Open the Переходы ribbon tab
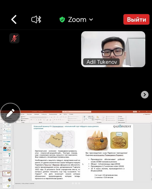The width and height of the screenshot is (152, 189). (29, 114)
